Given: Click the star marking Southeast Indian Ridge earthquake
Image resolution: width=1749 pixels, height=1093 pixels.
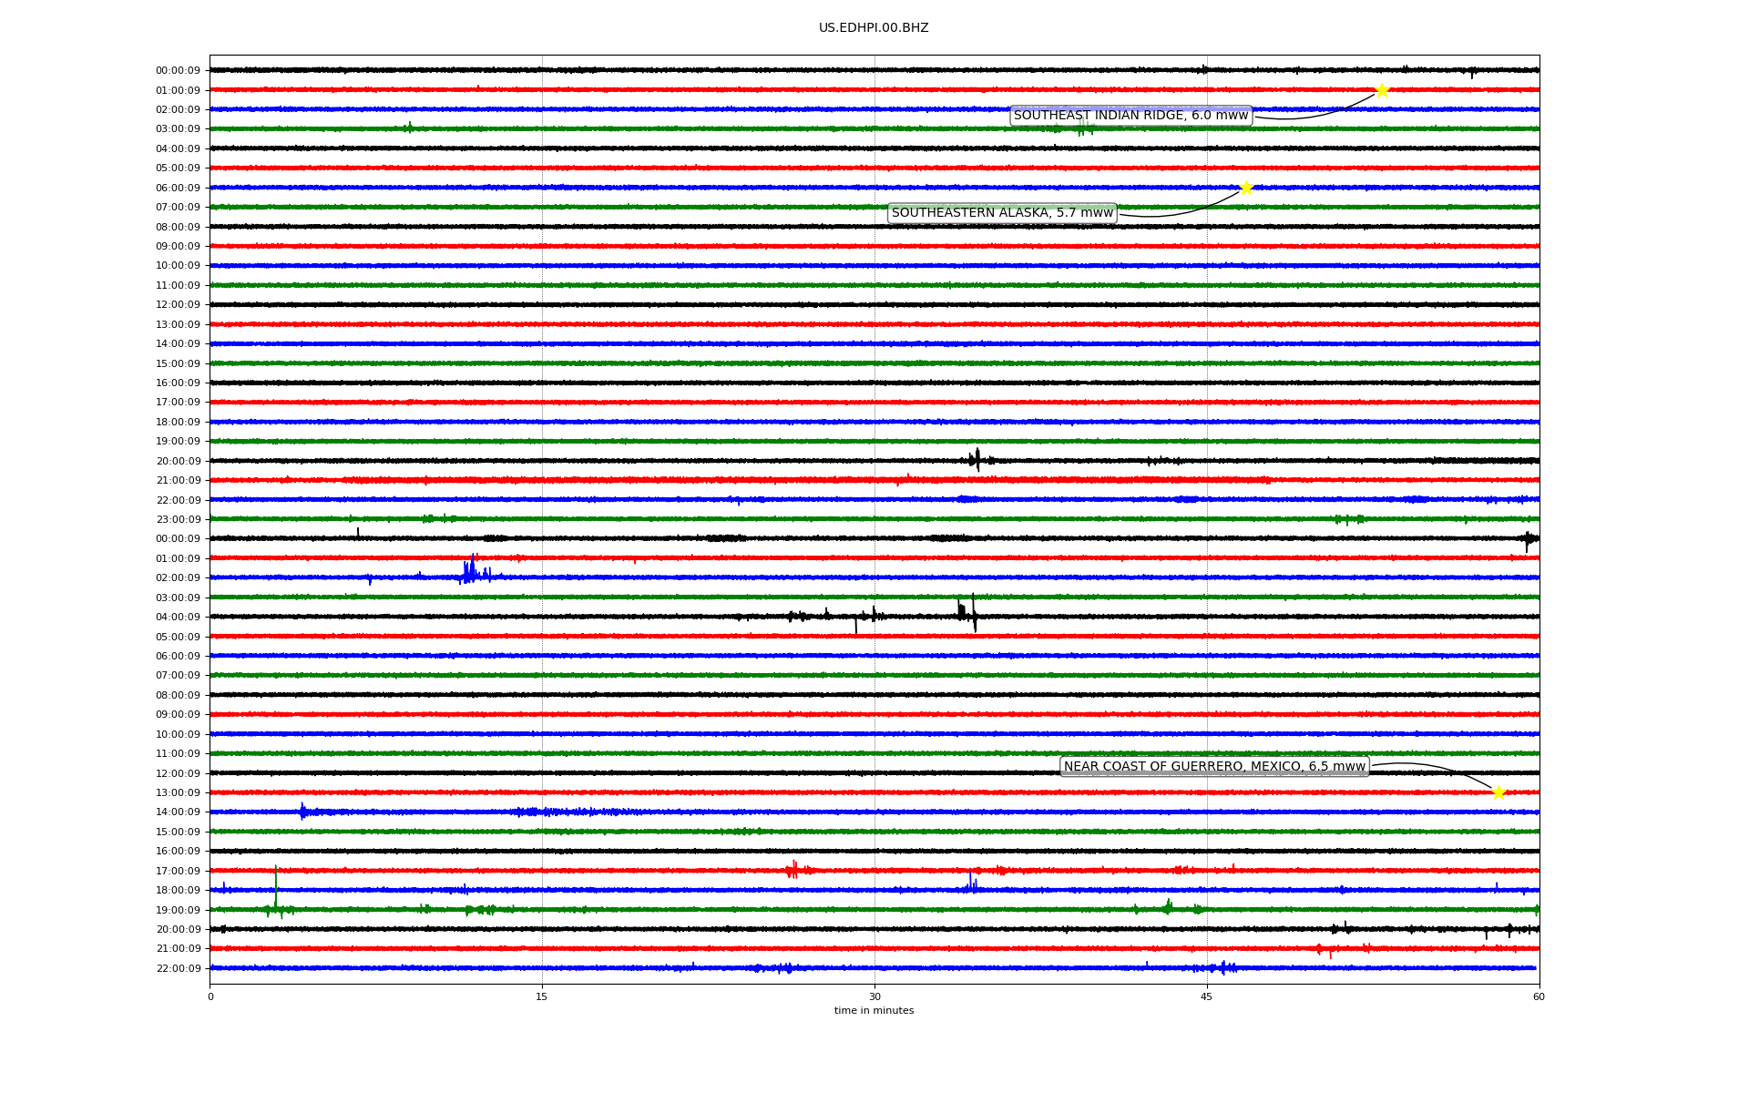Looking at the screenshot, I should pos(1381,90).
